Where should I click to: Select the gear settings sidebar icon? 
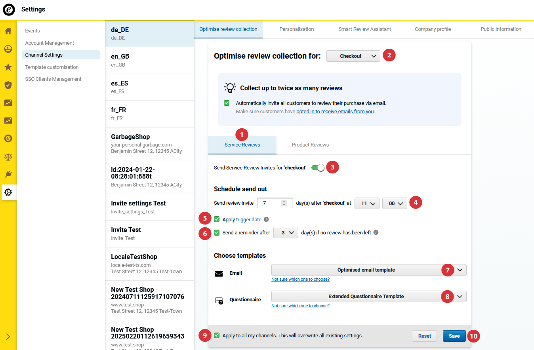(x=8, y=192)
